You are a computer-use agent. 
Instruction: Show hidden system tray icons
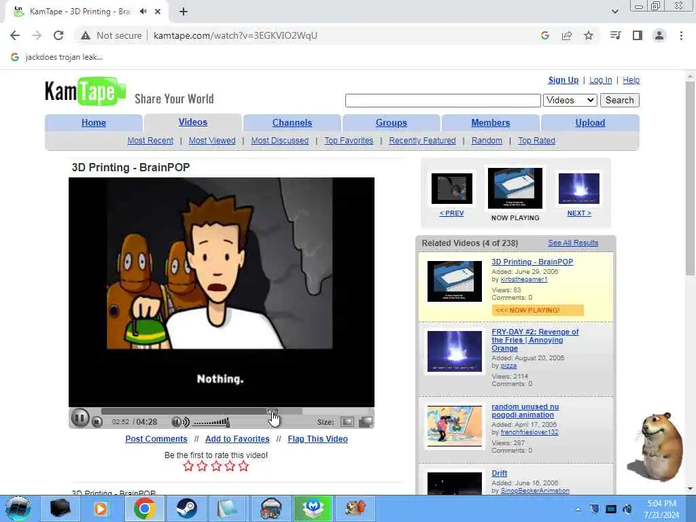[x=578, y=509]
